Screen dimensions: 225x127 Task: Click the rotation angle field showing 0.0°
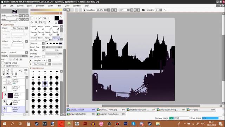pyautogui.click(x=123, y=10)
